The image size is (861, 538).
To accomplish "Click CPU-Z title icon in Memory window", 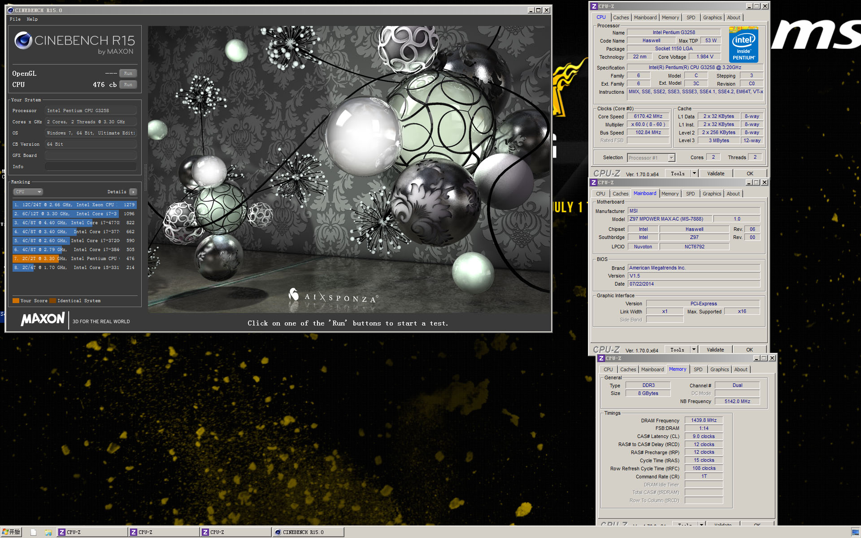I will pyautogui.click(x=601, y=358).
